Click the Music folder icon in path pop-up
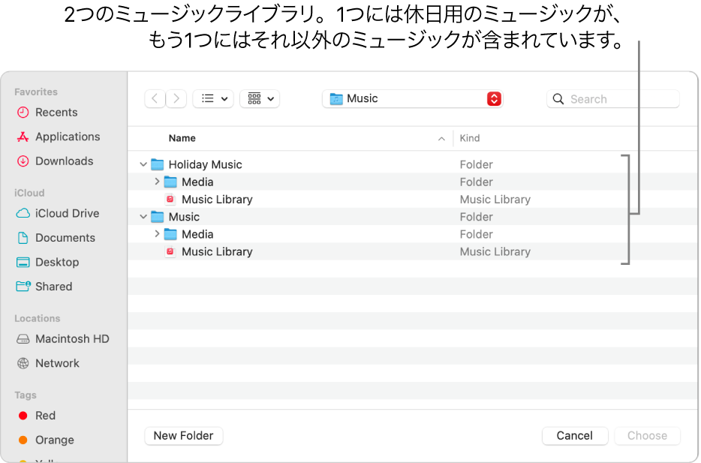The height and width of the screenshot is (463, 701). point(336,99)
